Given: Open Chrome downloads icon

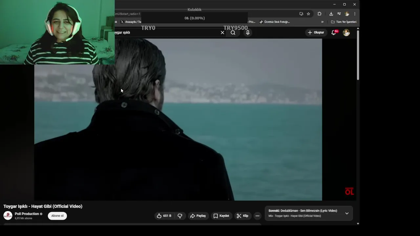Looking at the screenshot, I should 331,14.
